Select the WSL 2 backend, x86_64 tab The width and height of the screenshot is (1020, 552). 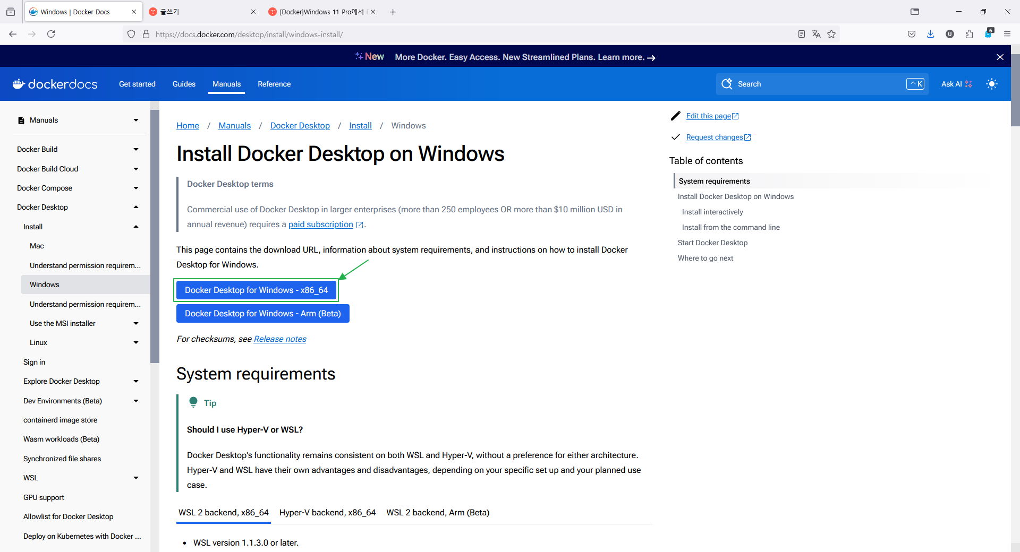click(x=224, y=513)
